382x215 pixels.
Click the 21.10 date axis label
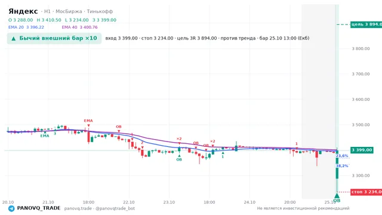click(x=48, y=202)
